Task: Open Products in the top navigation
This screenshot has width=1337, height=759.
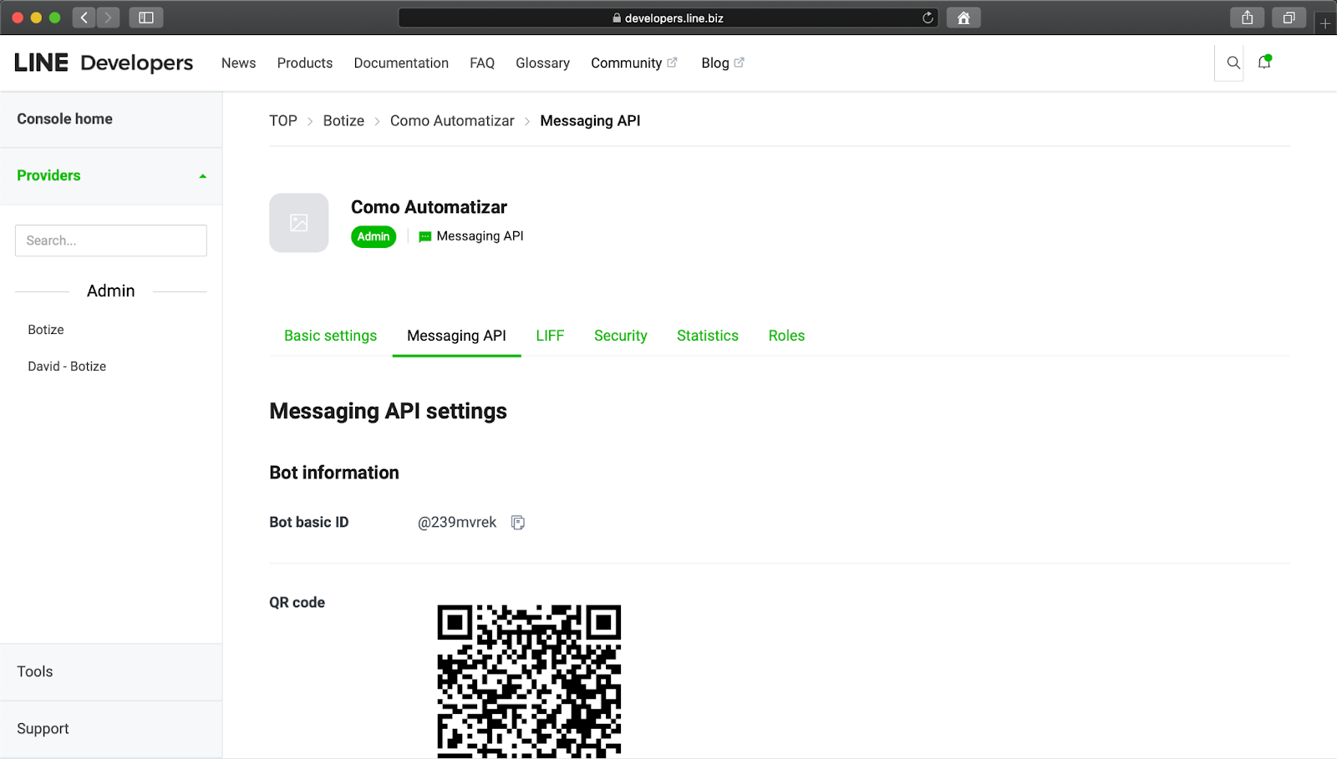Action: (x=305, y=63)
